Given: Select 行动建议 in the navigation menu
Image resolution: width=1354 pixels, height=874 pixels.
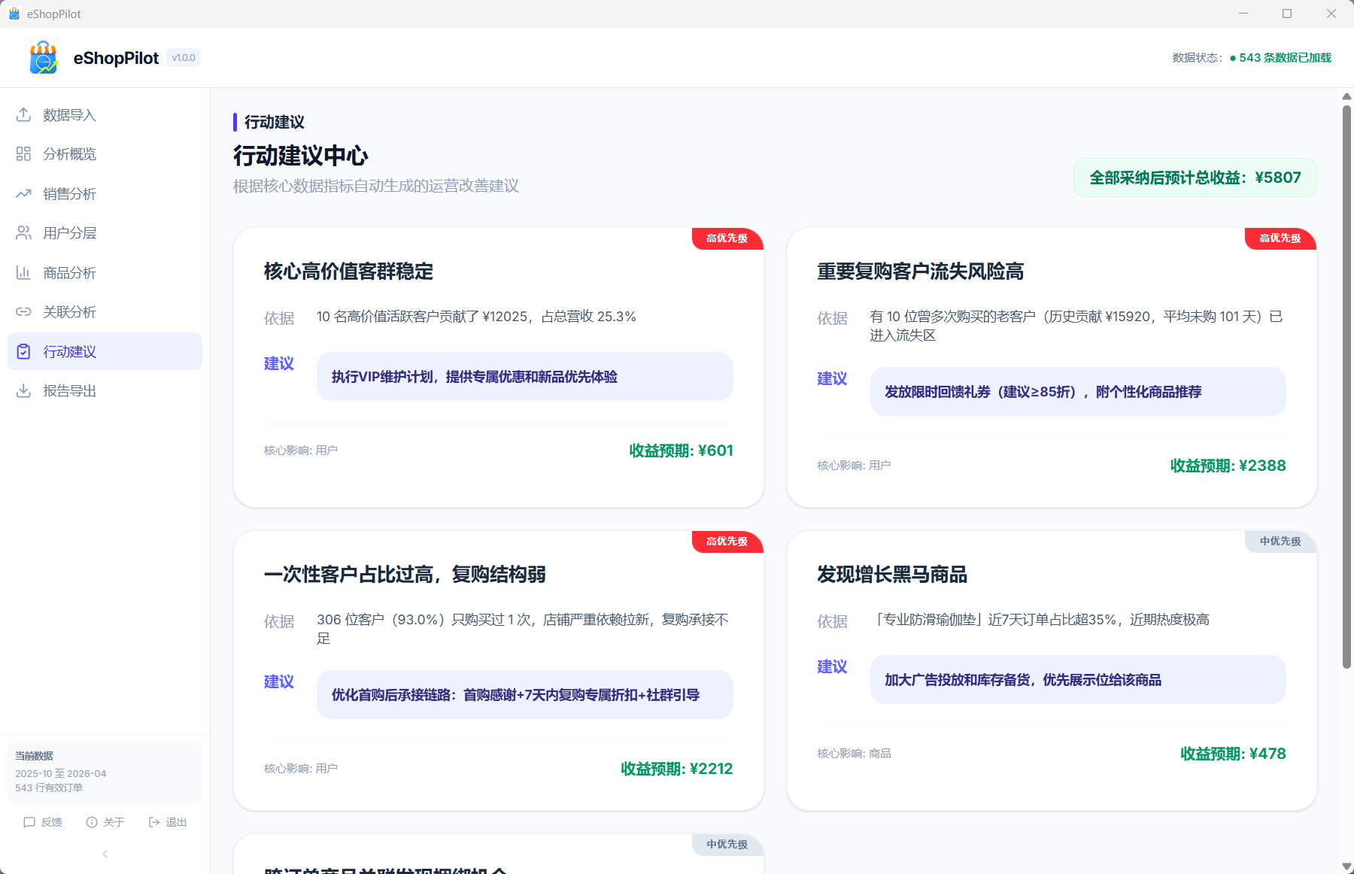Looking at the screenshot, I should pos(68,351).
